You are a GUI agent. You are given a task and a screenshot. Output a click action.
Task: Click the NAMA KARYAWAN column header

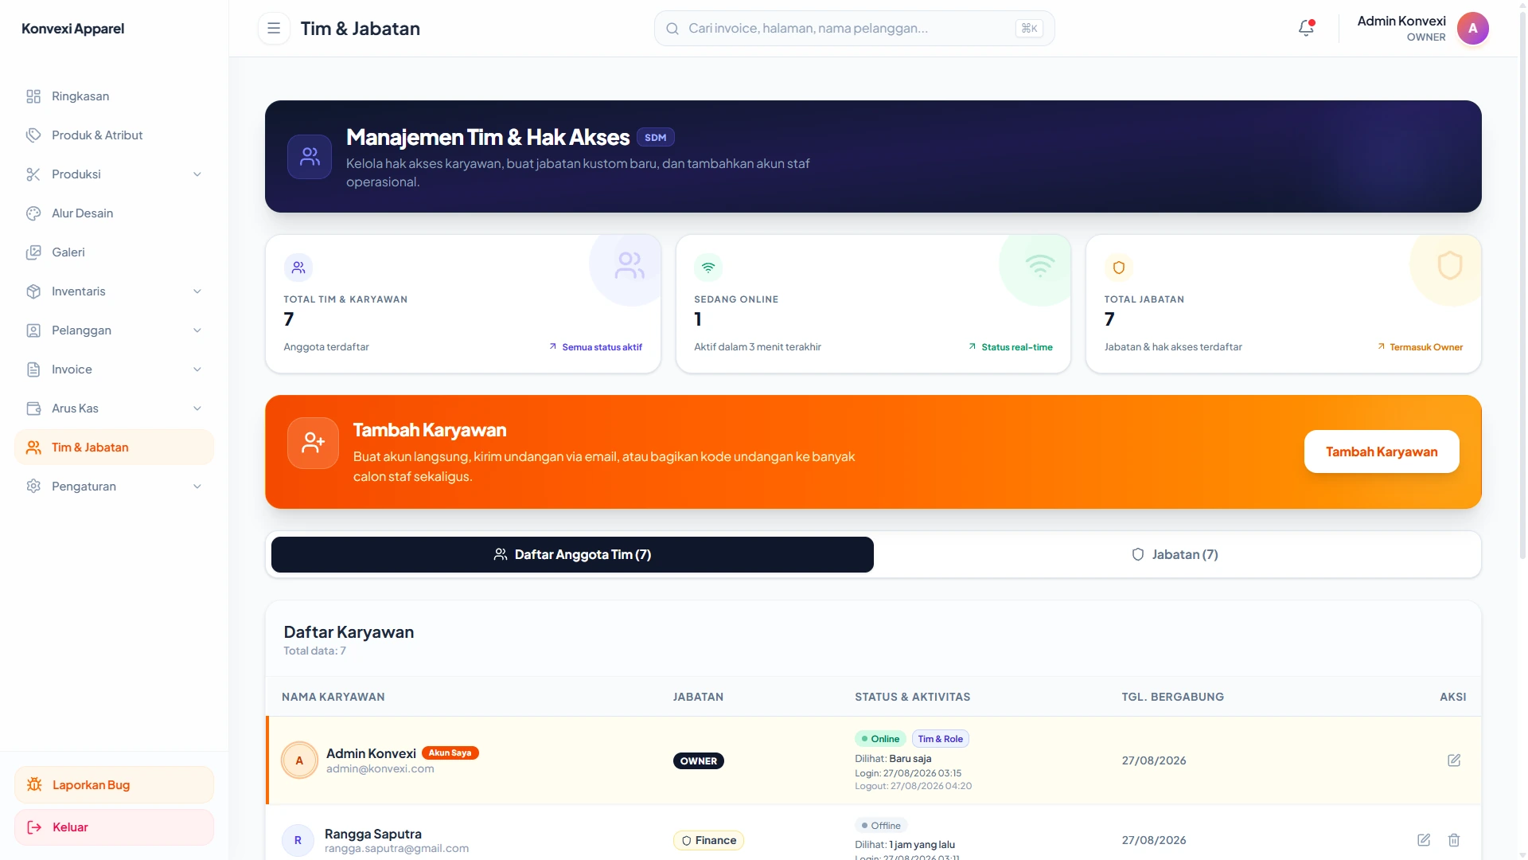point(333,697)
